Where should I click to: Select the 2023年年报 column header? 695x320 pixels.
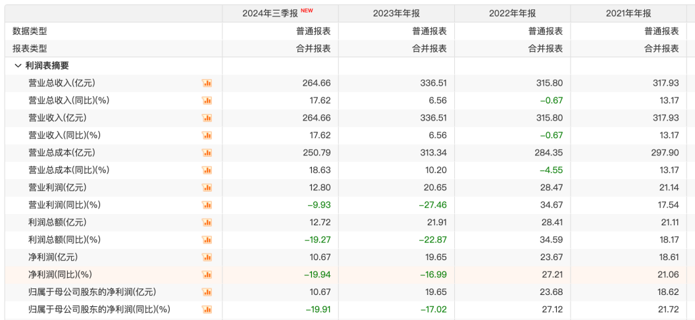click(x=396, y=13)
